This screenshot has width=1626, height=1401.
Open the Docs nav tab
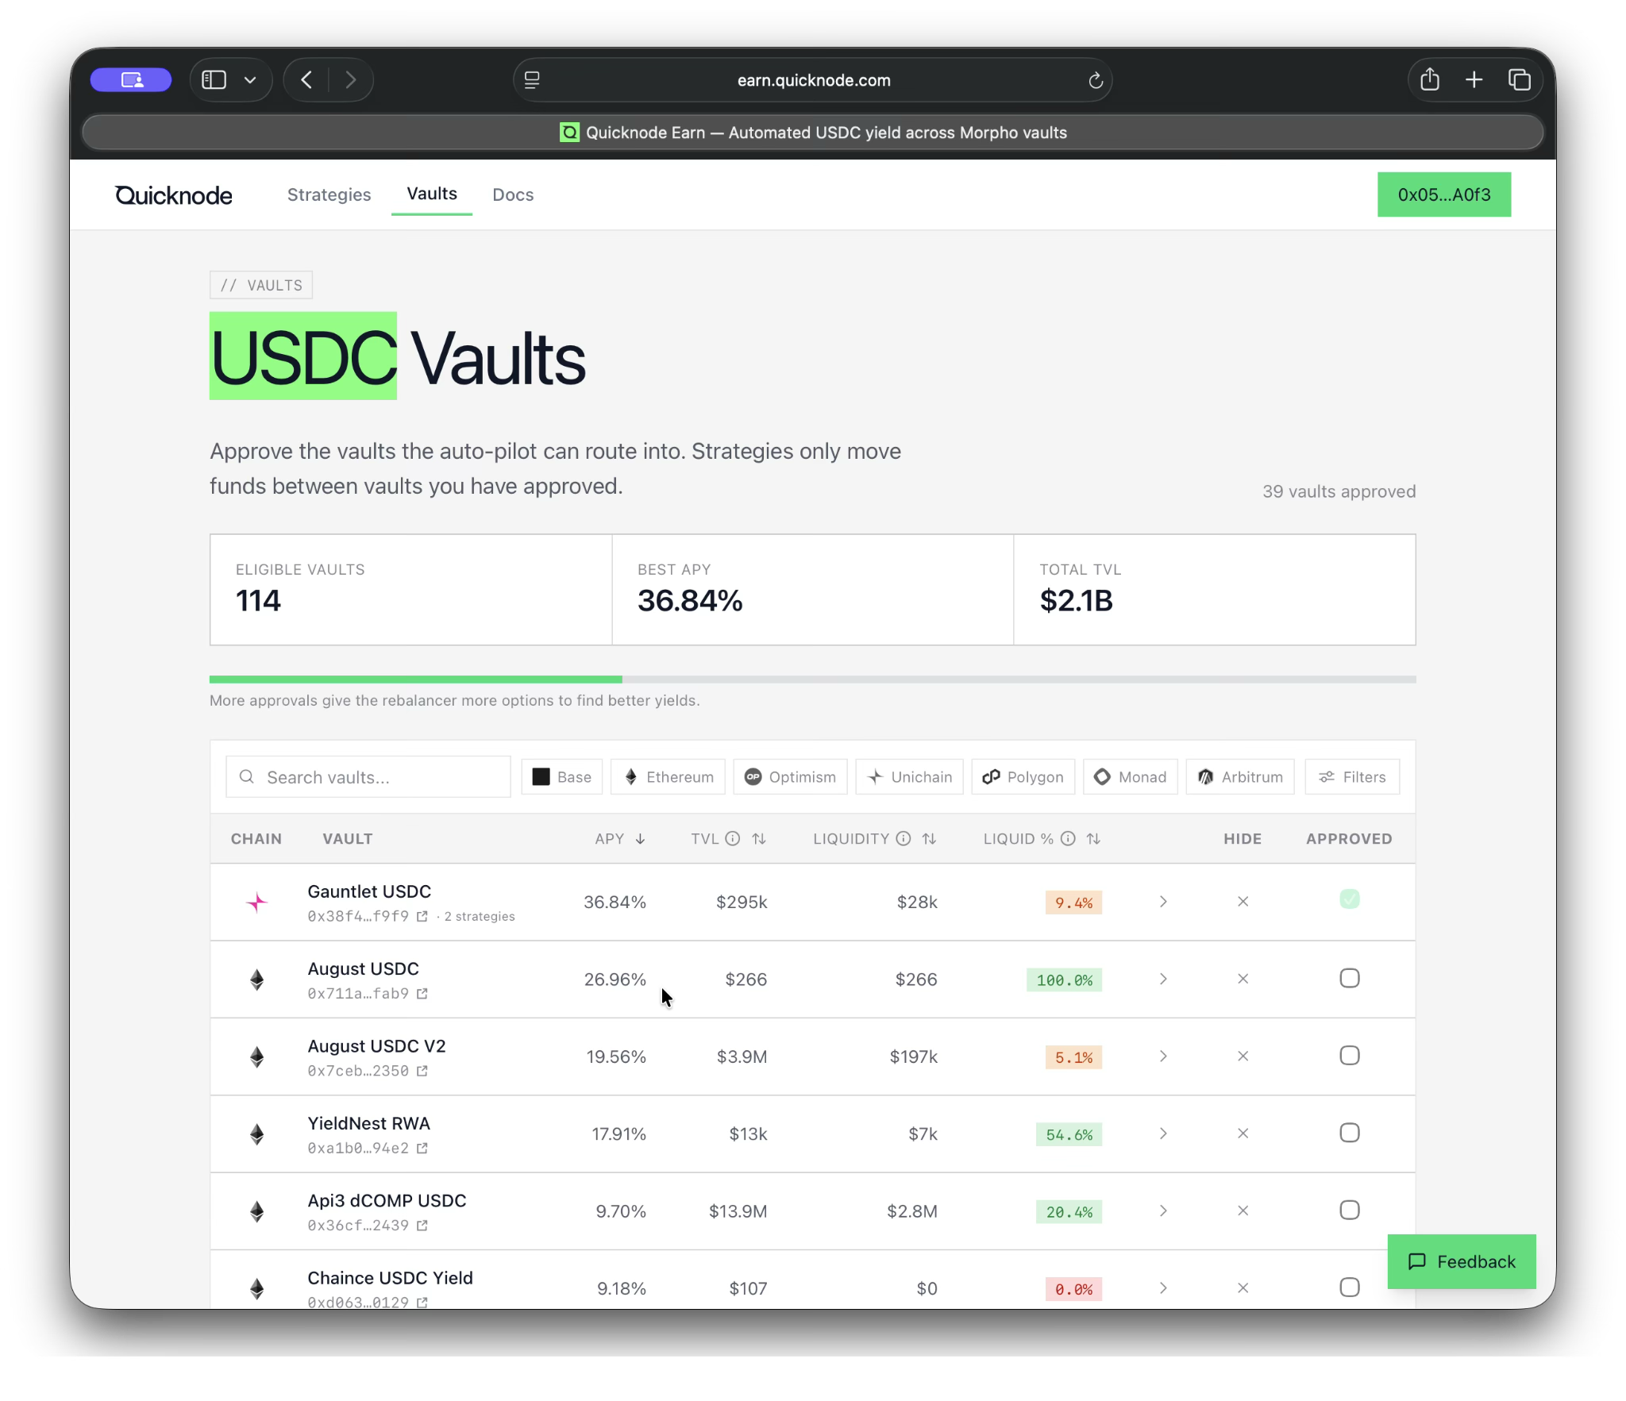513,194
